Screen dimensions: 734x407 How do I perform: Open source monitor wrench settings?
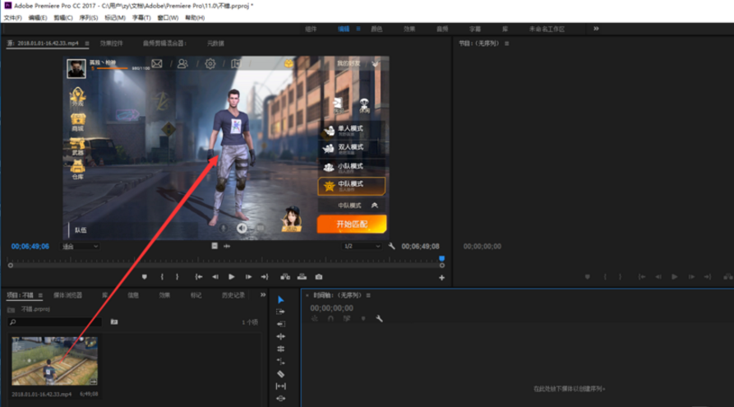tap(392, 246)
